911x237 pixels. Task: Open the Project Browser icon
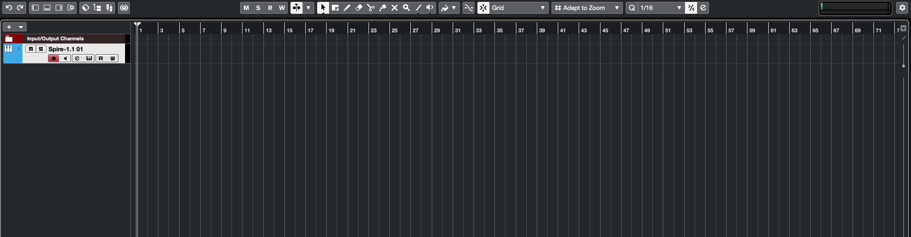tap(97, 8)
